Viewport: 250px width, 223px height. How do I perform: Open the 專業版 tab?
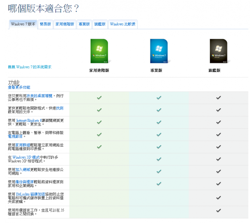[84, 24]
